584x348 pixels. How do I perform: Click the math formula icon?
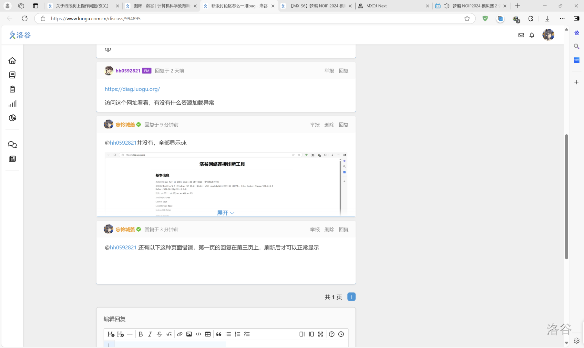169,334
